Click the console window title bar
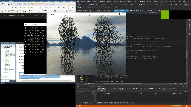Screen dimensions: 191x107 pos(35,25)
